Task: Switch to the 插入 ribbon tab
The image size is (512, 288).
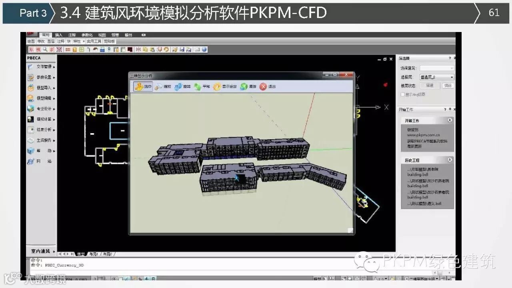Action: coord(59,35)
